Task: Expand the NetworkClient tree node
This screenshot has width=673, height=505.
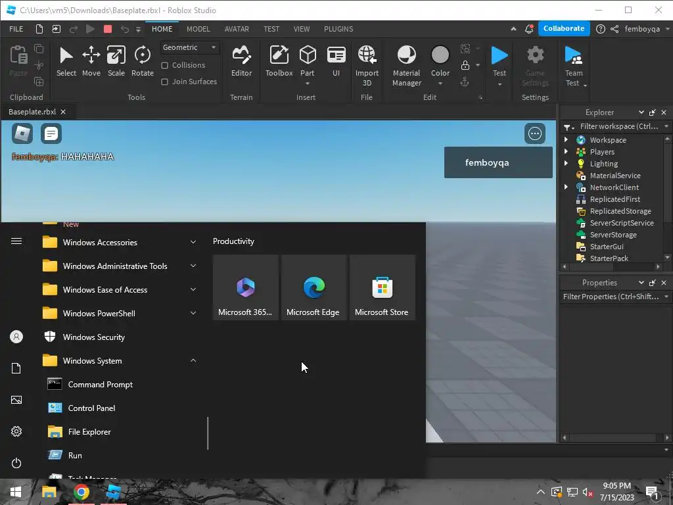Action: pyautogui.click(x=566, y=187)
